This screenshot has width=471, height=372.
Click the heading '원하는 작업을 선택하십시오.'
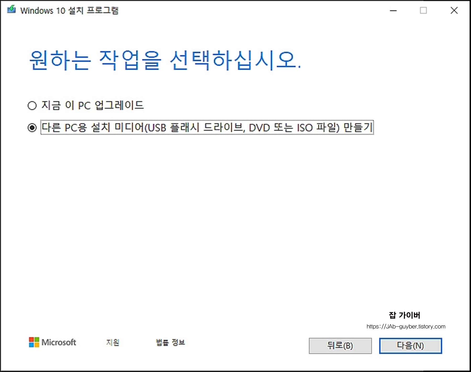(x=165, y=60)
